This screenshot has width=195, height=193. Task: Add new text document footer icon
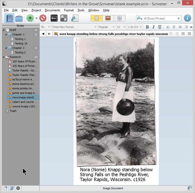5,188
